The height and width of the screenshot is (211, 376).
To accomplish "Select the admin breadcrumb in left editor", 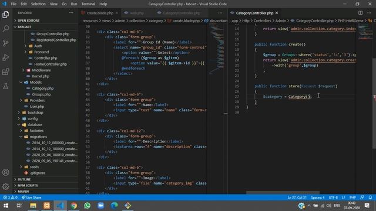I will pyautogui.click(x=120, y=21).
